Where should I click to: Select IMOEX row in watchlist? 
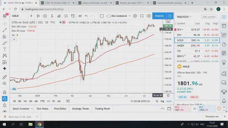click(197, 46)
